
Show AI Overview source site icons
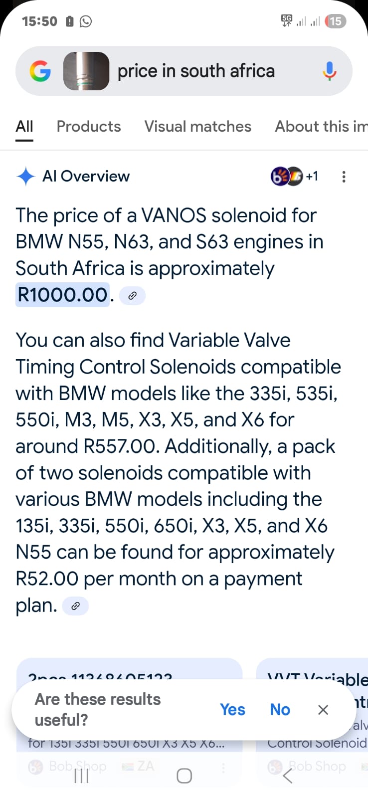click(294, 176)
